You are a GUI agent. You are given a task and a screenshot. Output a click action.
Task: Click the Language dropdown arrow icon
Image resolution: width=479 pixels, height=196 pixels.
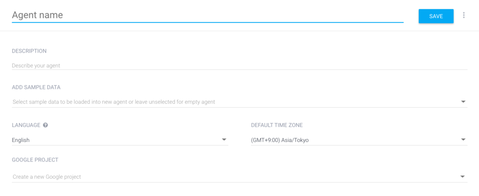(224, 140)
